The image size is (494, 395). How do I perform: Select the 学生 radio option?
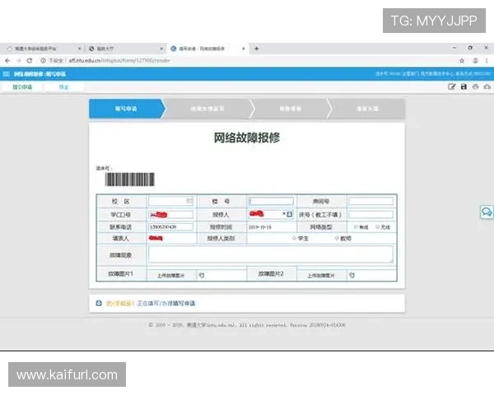tap(294, 238)
